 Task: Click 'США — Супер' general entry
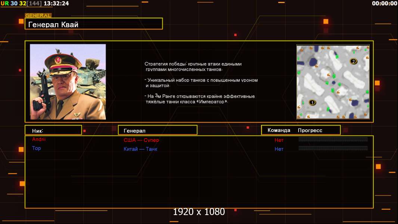[141, 140]
